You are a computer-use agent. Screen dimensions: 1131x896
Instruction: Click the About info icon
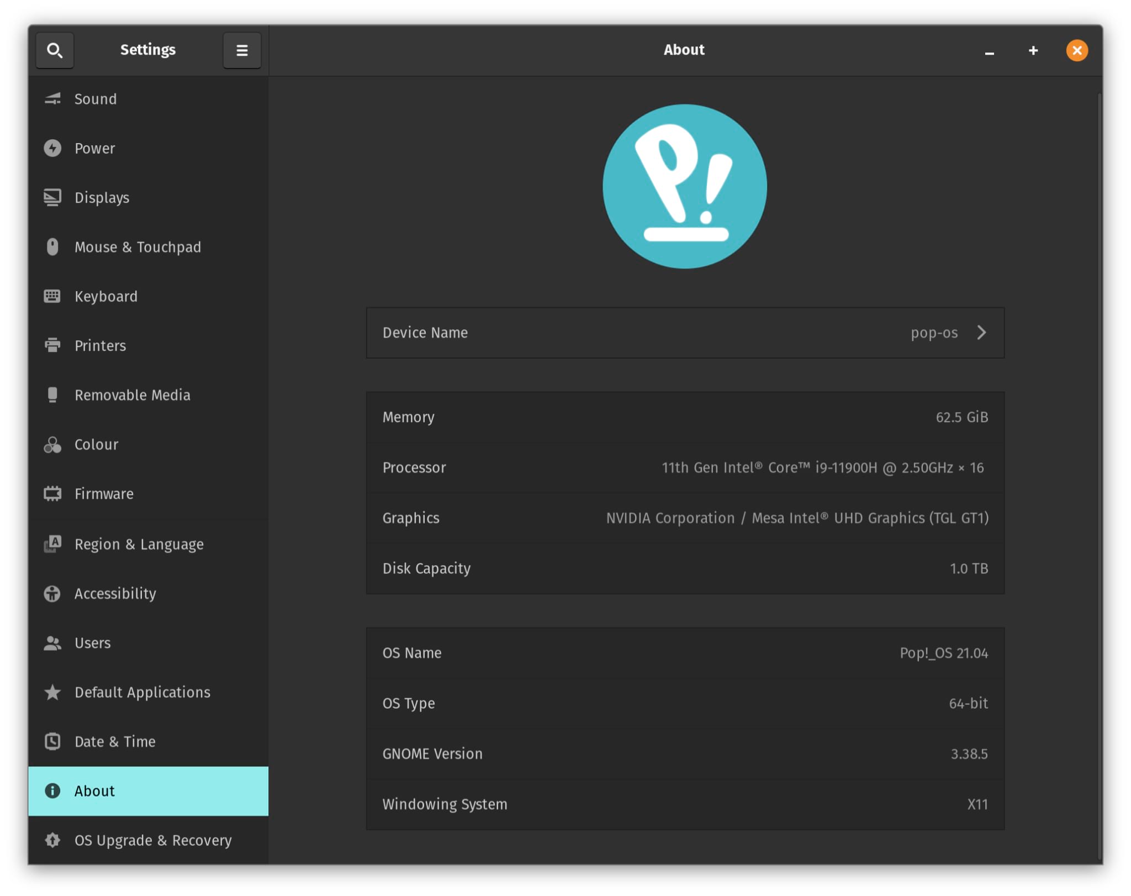coord(52,790)
